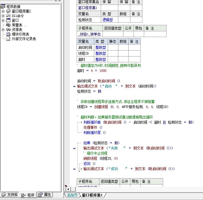Screen dimensions: 203x200
Task: Click the 检测状态 variable name cell
Action: point(89,20)
